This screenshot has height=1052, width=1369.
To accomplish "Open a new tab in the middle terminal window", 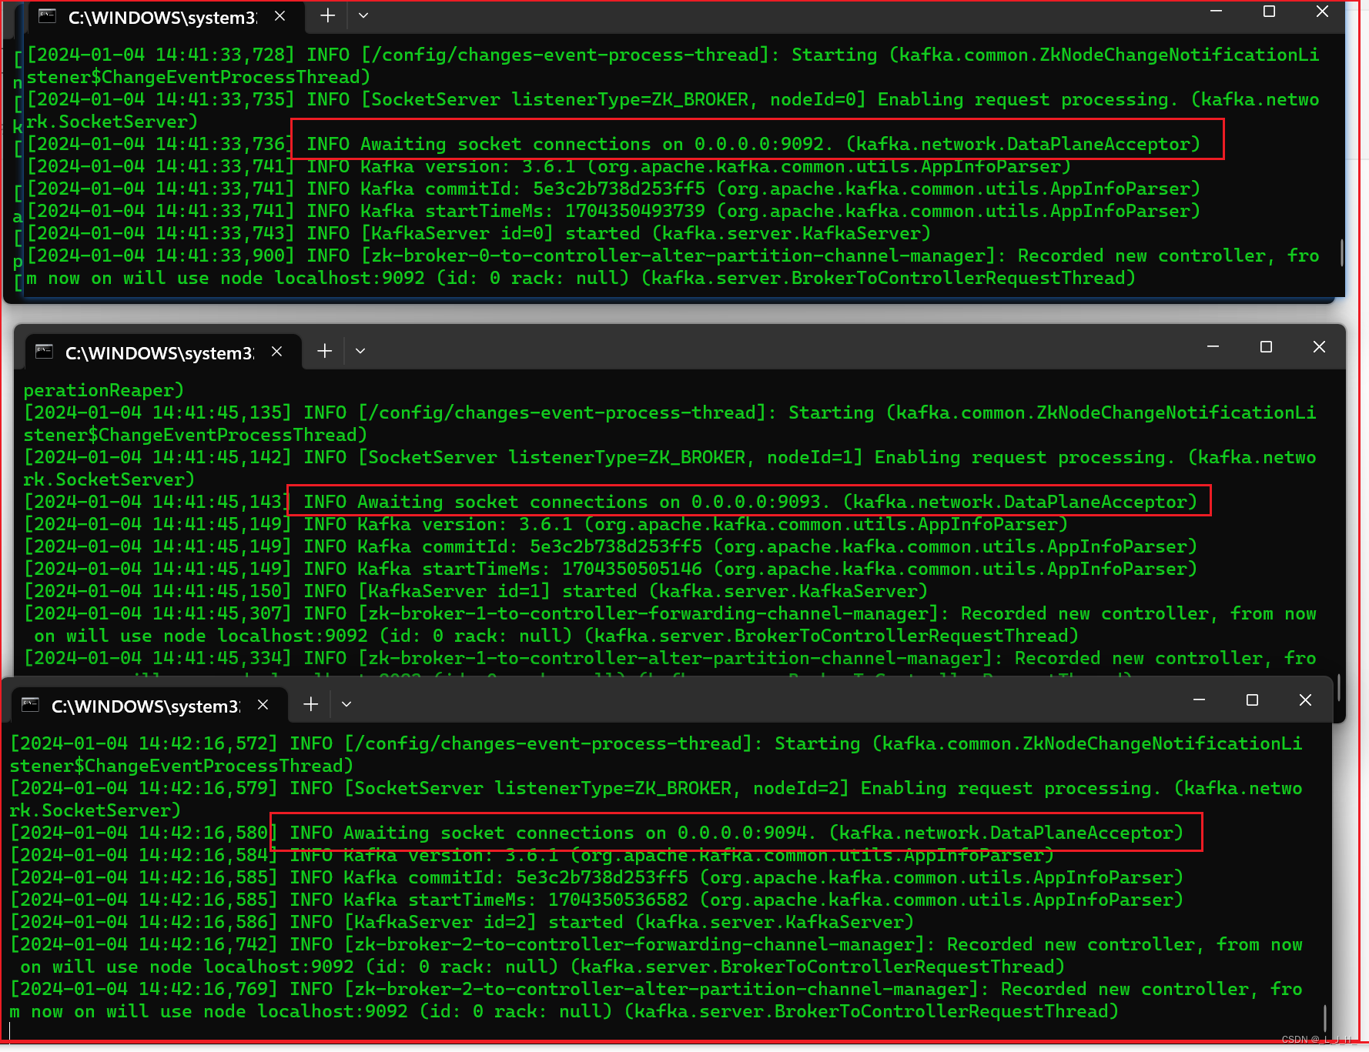I will 325,351.
